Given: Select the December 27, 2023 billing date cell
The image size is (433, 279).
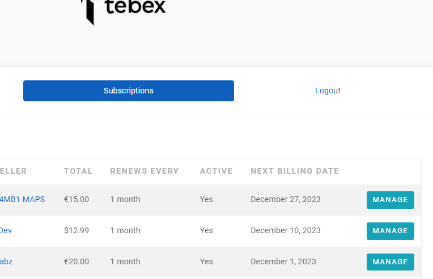Looking at the screenshot, I should pos(286,199).
